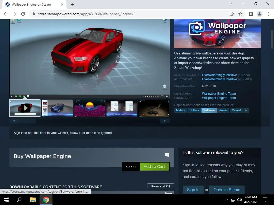Open File Explorer from taskbar
The width and height of the screenshot is (274, 205).
[33, 200]
